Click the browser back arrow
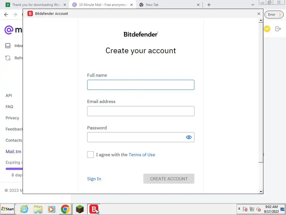The height and width of the screenshot is (215, 286). (x=6, y=15)
